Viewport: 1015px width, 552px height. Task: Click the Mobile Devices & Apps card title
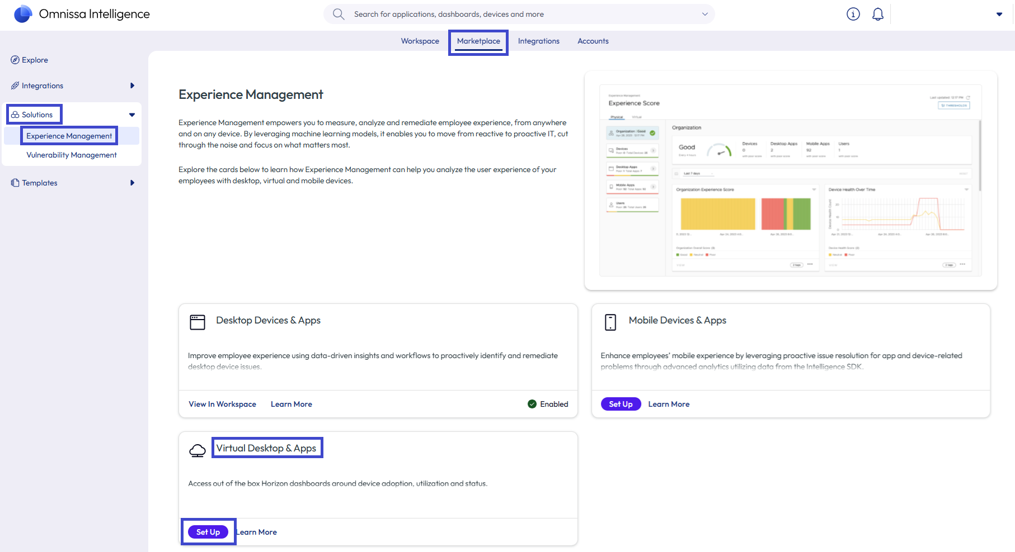click(x=678, y=320)
